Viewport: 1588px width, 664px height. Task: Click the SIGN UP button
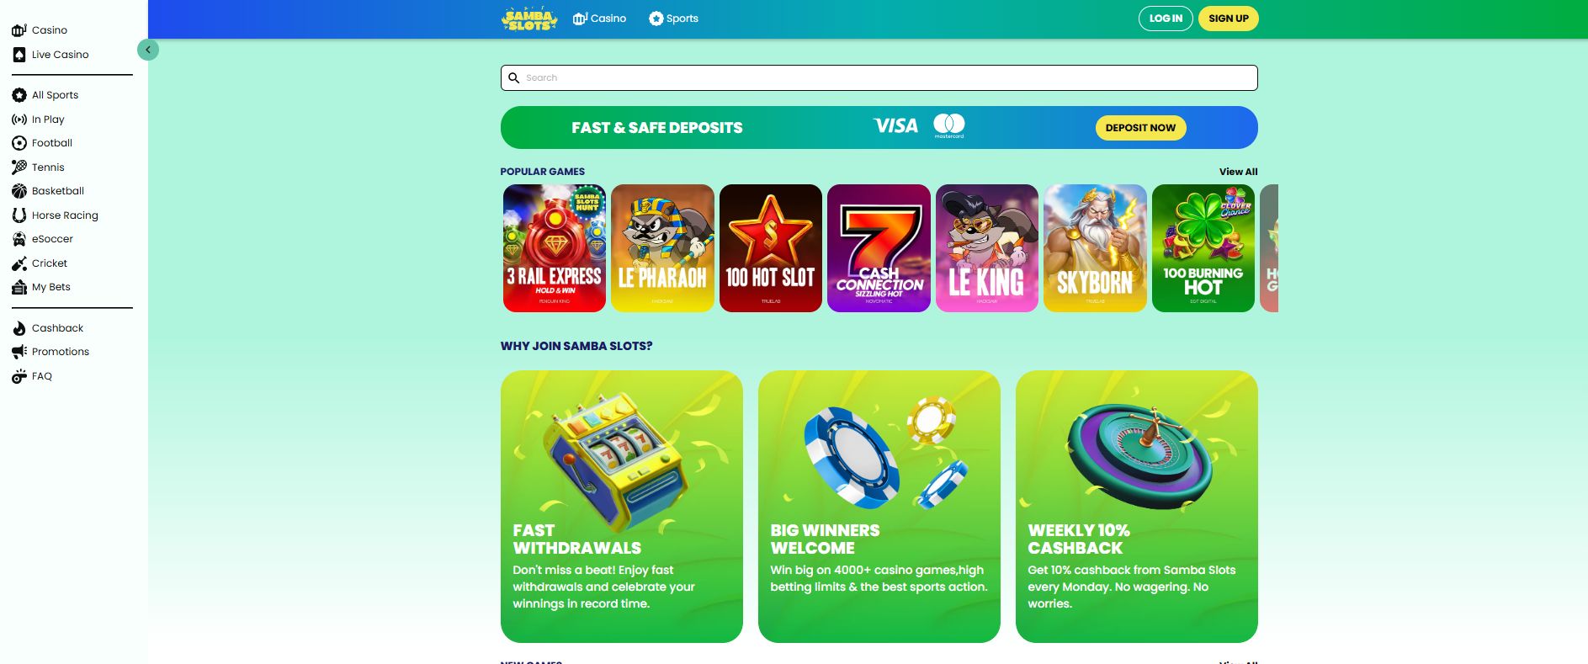pos(1229,19)
